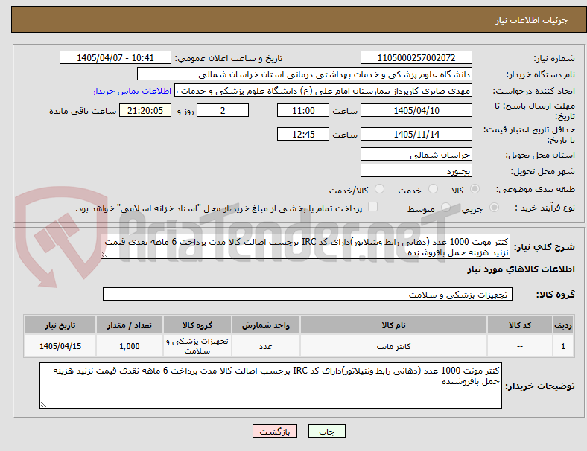Image resolution: width=587 pixels, height=451 pixels.
Task: Select the کالا radio button
Action: click(475, 189)
